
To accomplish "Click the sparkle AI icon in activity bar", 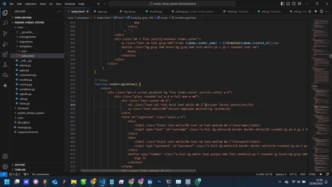I will tap(5, 85).
